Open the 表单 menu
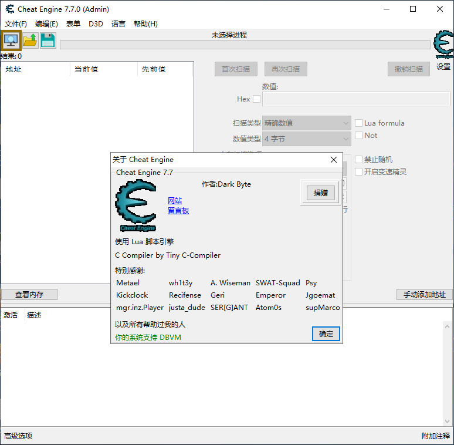This screenshot has width=454, height=445. point(73,23)
